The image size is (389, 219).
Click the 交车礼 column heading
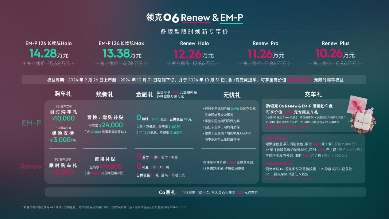click(x=313, y=94)
